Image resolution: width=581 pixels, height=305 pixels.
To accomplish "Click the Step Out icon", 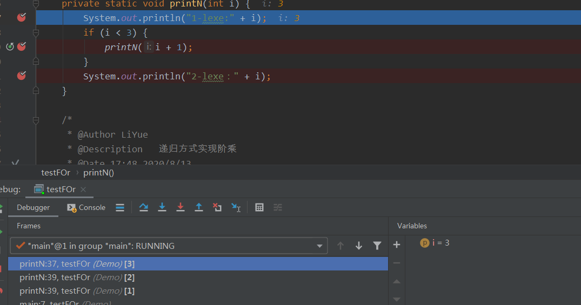I will (198, 207).
